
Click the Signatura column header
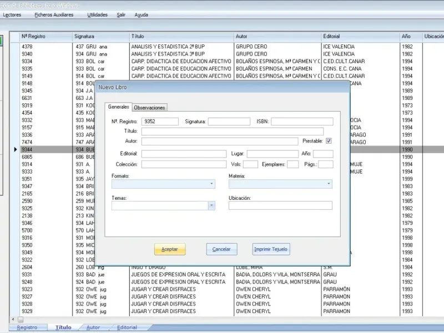[x=101, y=37]
